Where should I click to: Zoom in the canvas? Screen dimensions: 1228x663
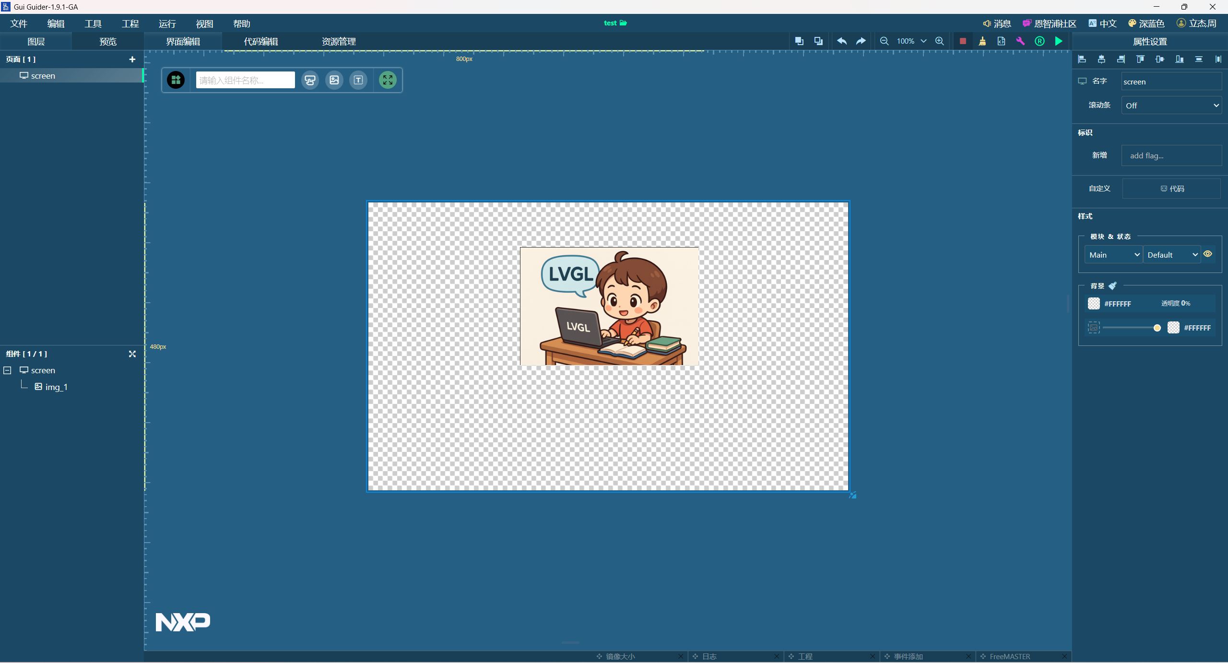940,41
